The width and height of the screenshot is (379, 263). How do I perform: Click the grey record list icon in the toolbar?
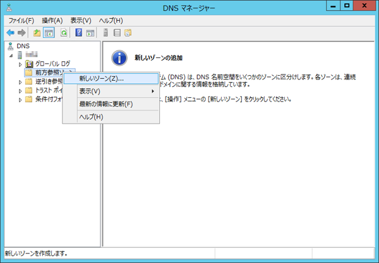(x=117, y=33)
